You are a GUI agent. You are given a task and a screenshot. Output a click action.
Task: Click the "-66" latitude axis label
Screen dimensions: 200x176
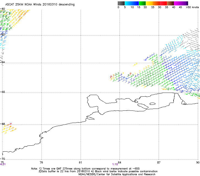[2, 92]
